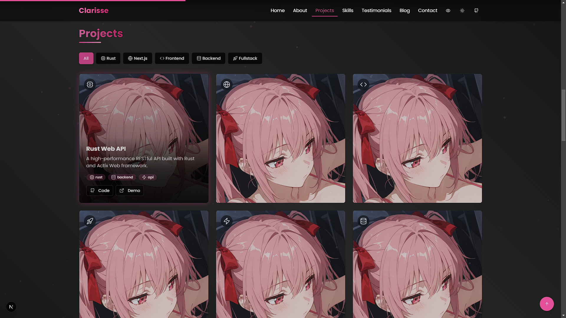Switch to the Backend filter
This screenshot has height=318, width=566.
click(208, 58)
